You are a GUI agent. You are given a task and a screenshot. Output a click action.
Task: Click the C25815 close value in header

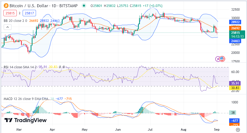(135, 6)
